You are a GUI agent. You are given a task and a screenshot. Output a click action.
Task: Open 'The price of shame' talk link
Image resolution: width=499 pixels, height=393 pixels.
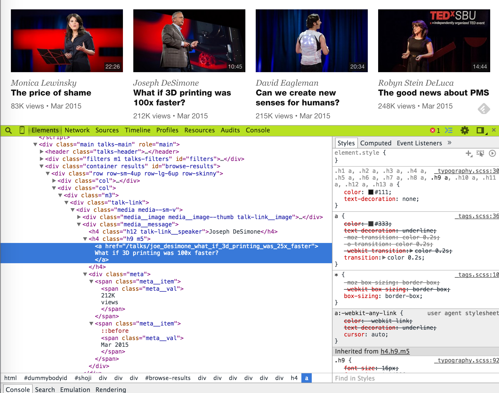tap(51, 93)
